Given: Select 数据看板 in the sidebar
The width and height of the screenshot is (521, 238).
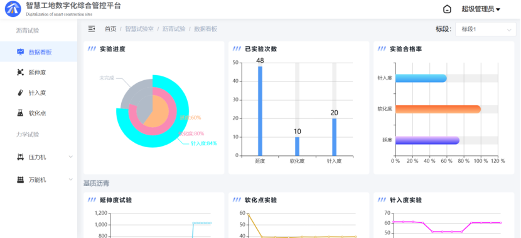Looking at the screenshot, I should (38, 52).
